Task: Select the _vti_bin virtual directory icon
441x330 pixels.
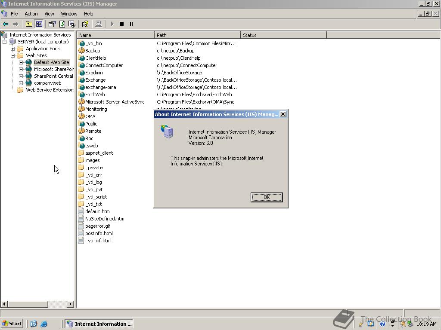Action: 81,43
